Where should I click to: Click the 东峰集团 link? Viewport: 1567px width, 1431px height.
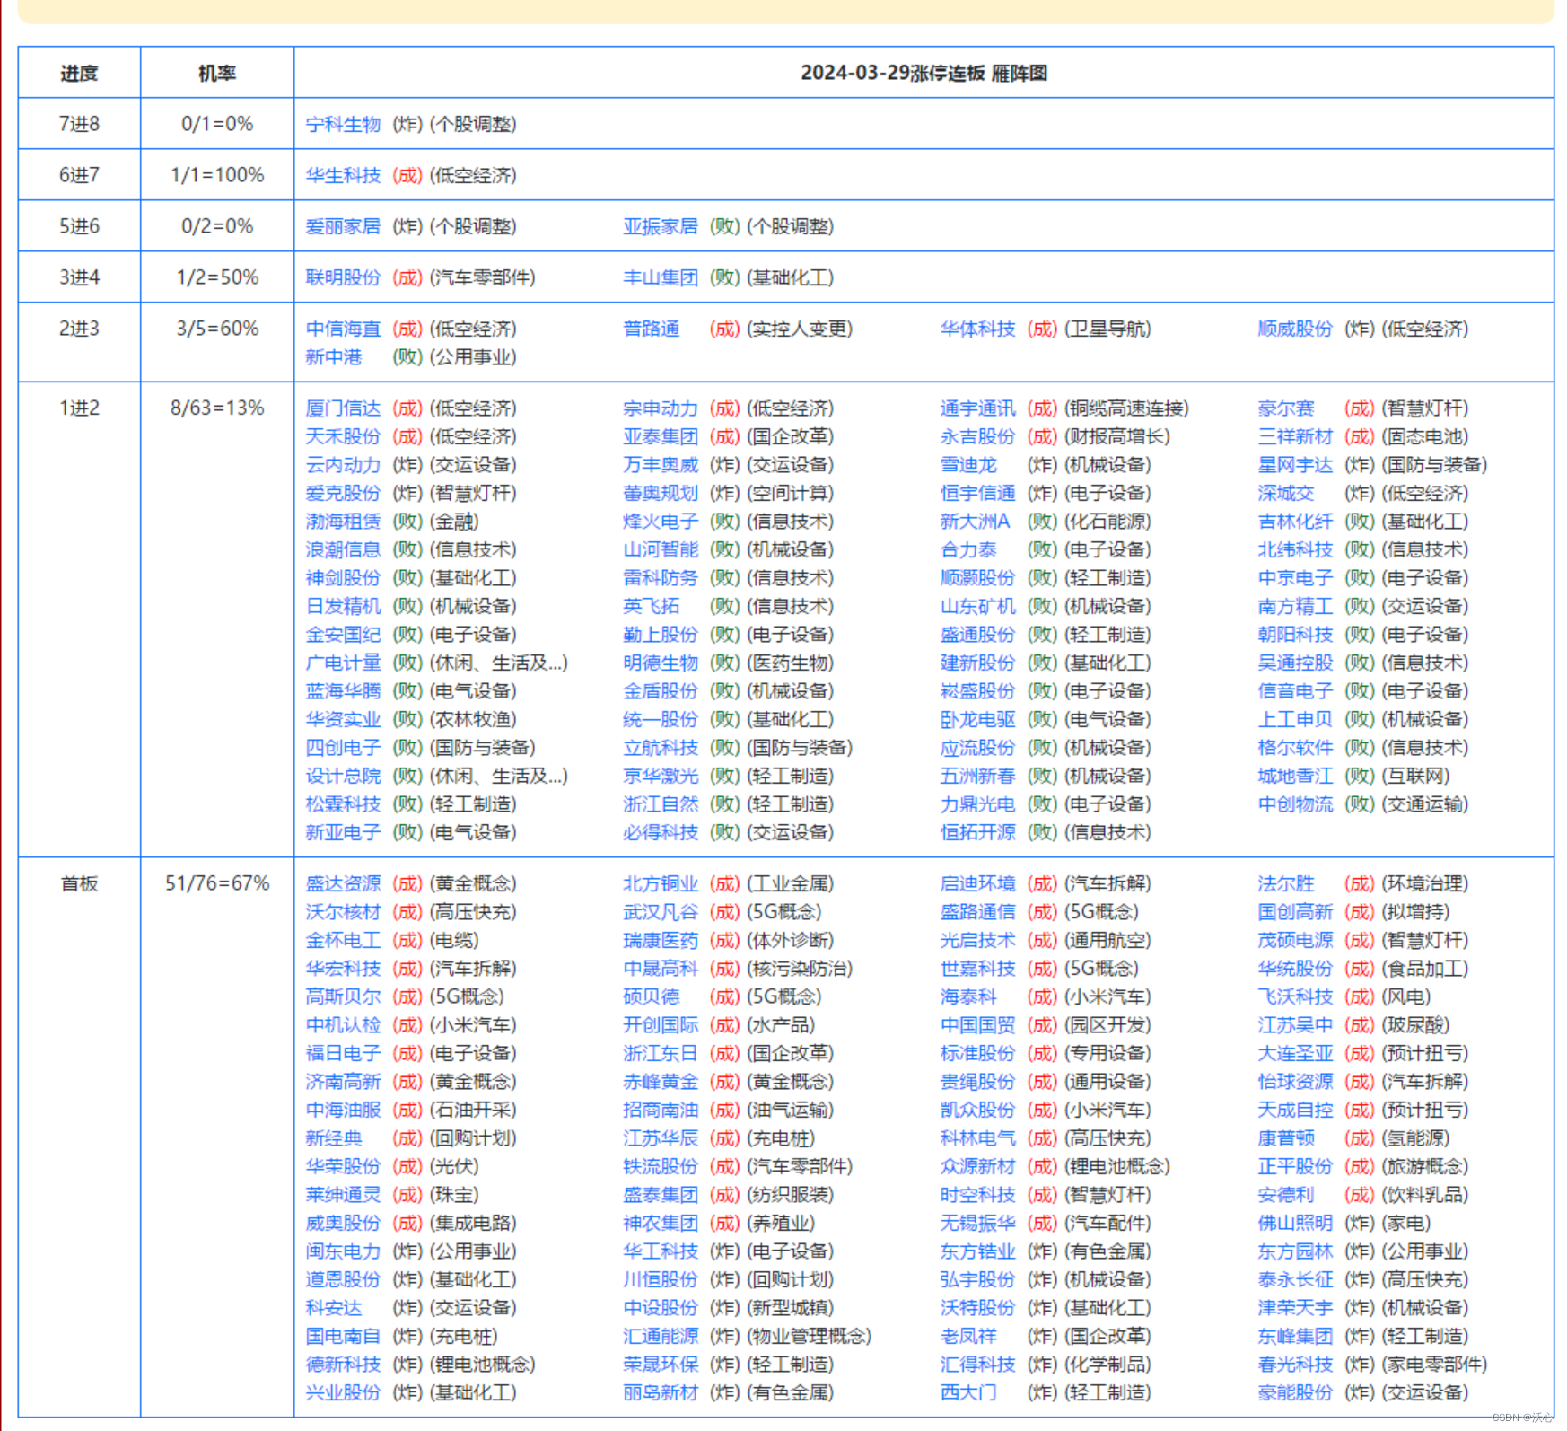(x=1295, y=1336)
